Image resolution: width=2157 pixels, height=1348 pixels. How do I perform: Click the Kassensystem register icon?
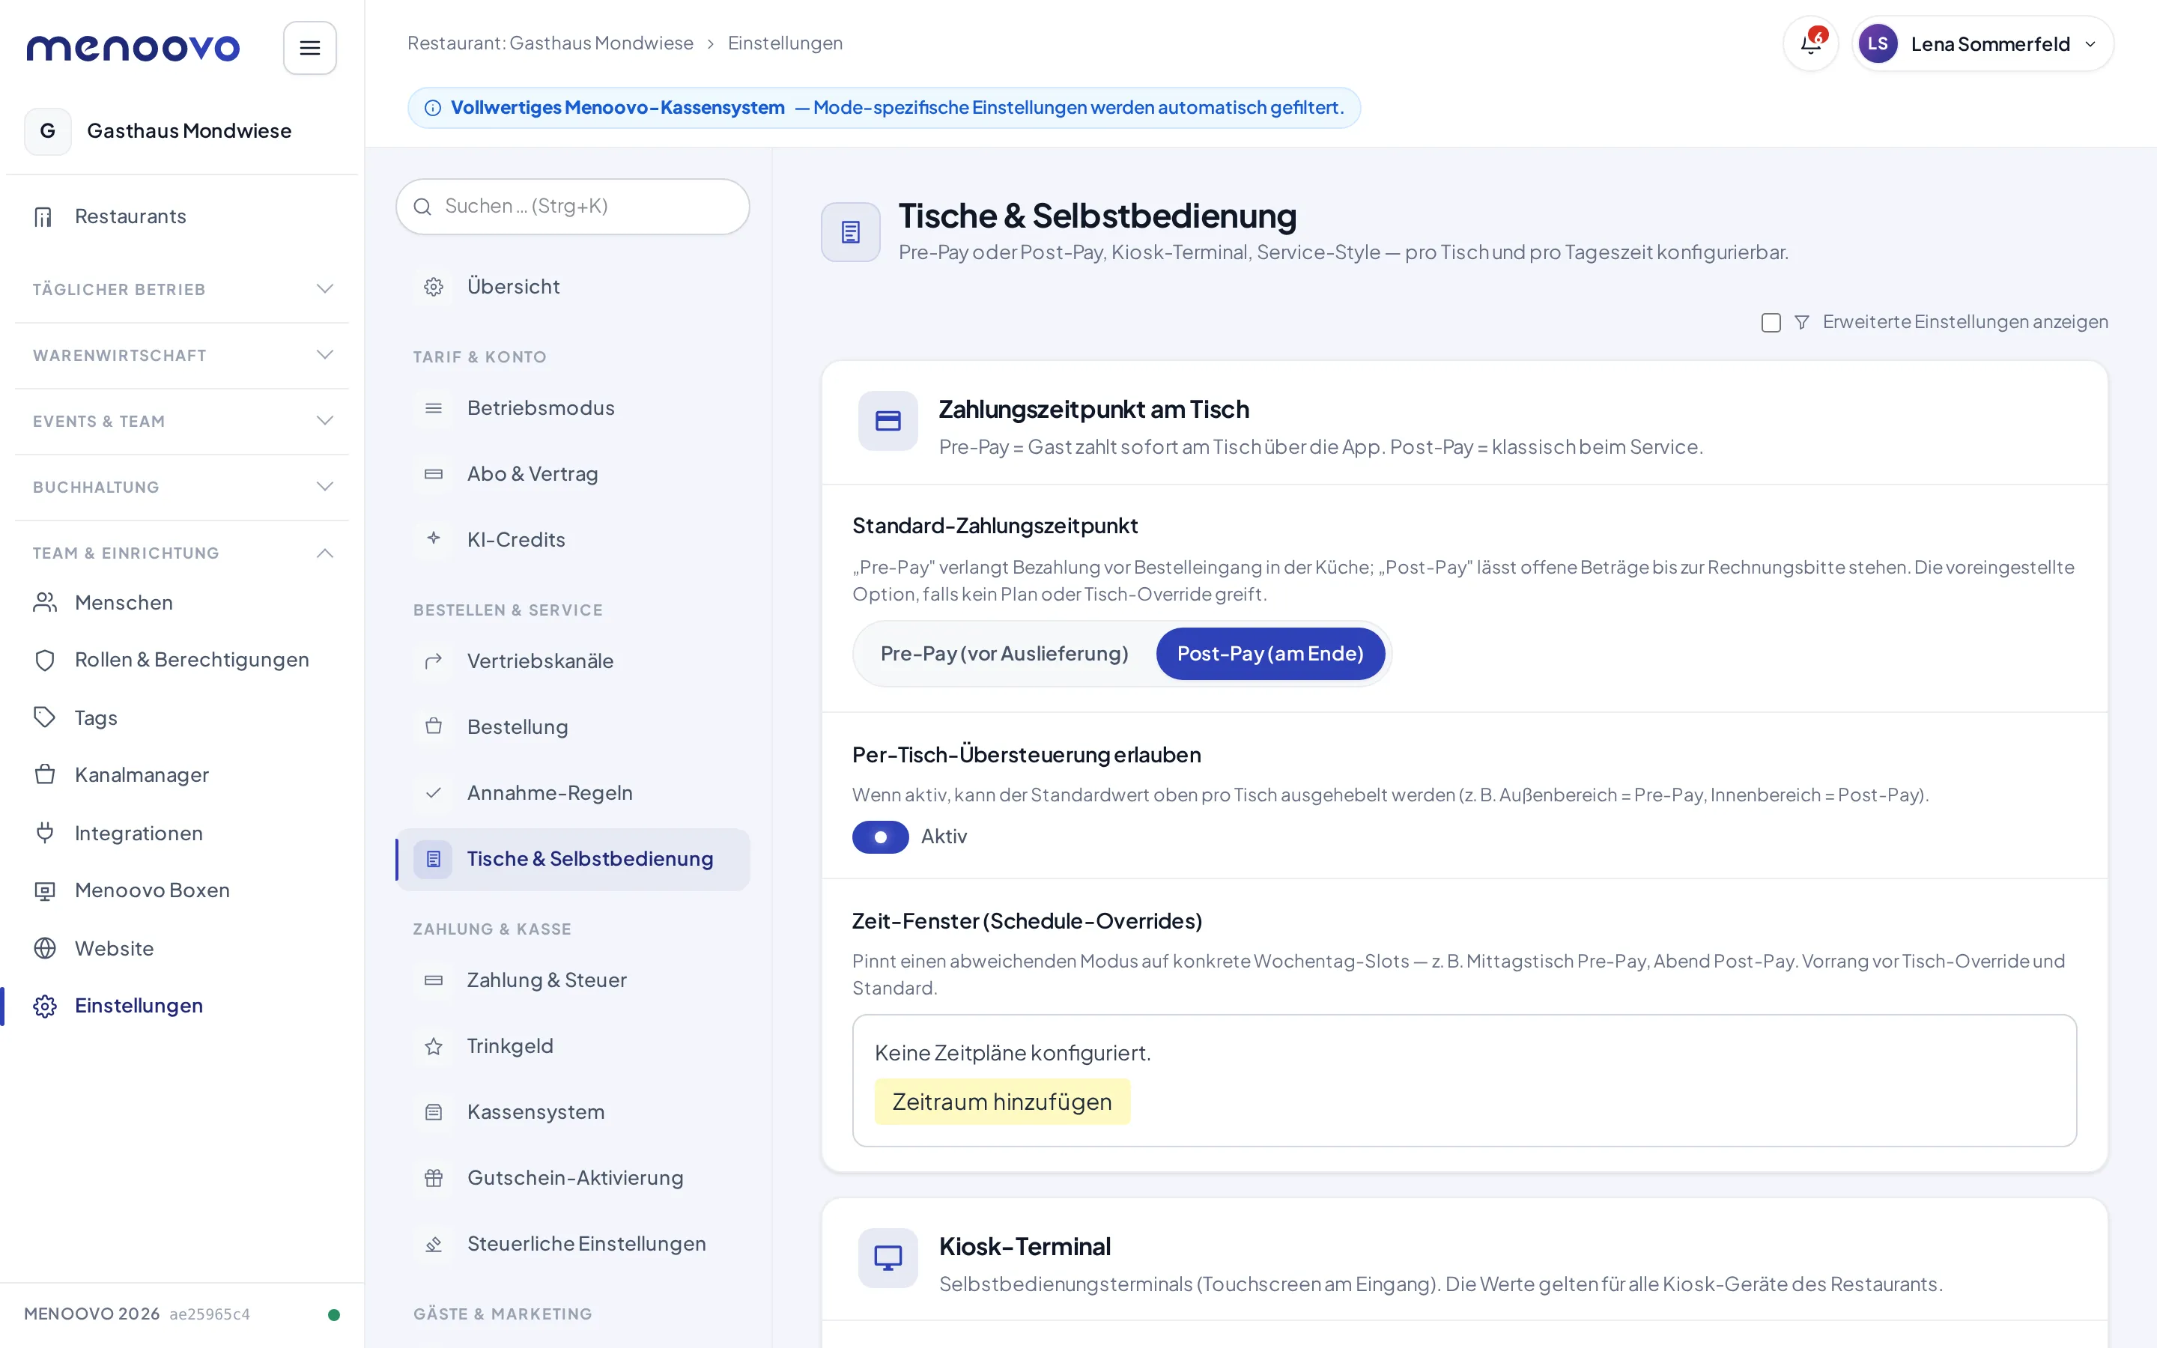point(433,1112)
